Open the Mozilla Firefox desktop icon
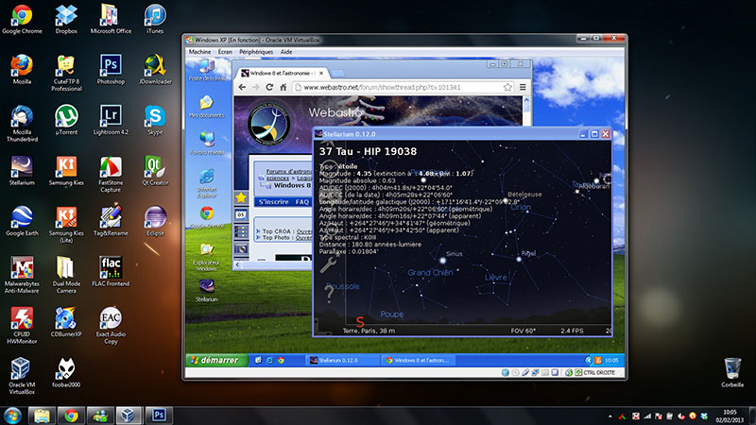Viewport: 756px width, 425px height. 22,70
